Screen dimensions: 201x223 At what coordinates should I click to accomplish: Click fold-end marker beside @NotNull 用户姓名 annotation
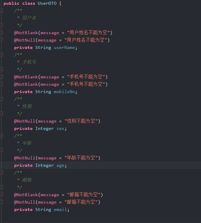(x=1, y=40)
